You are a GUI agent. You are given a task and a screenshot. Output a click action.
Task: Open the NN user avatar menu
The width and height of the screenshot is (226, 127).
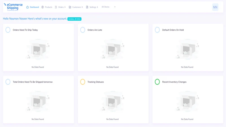[x=215, y=7]
